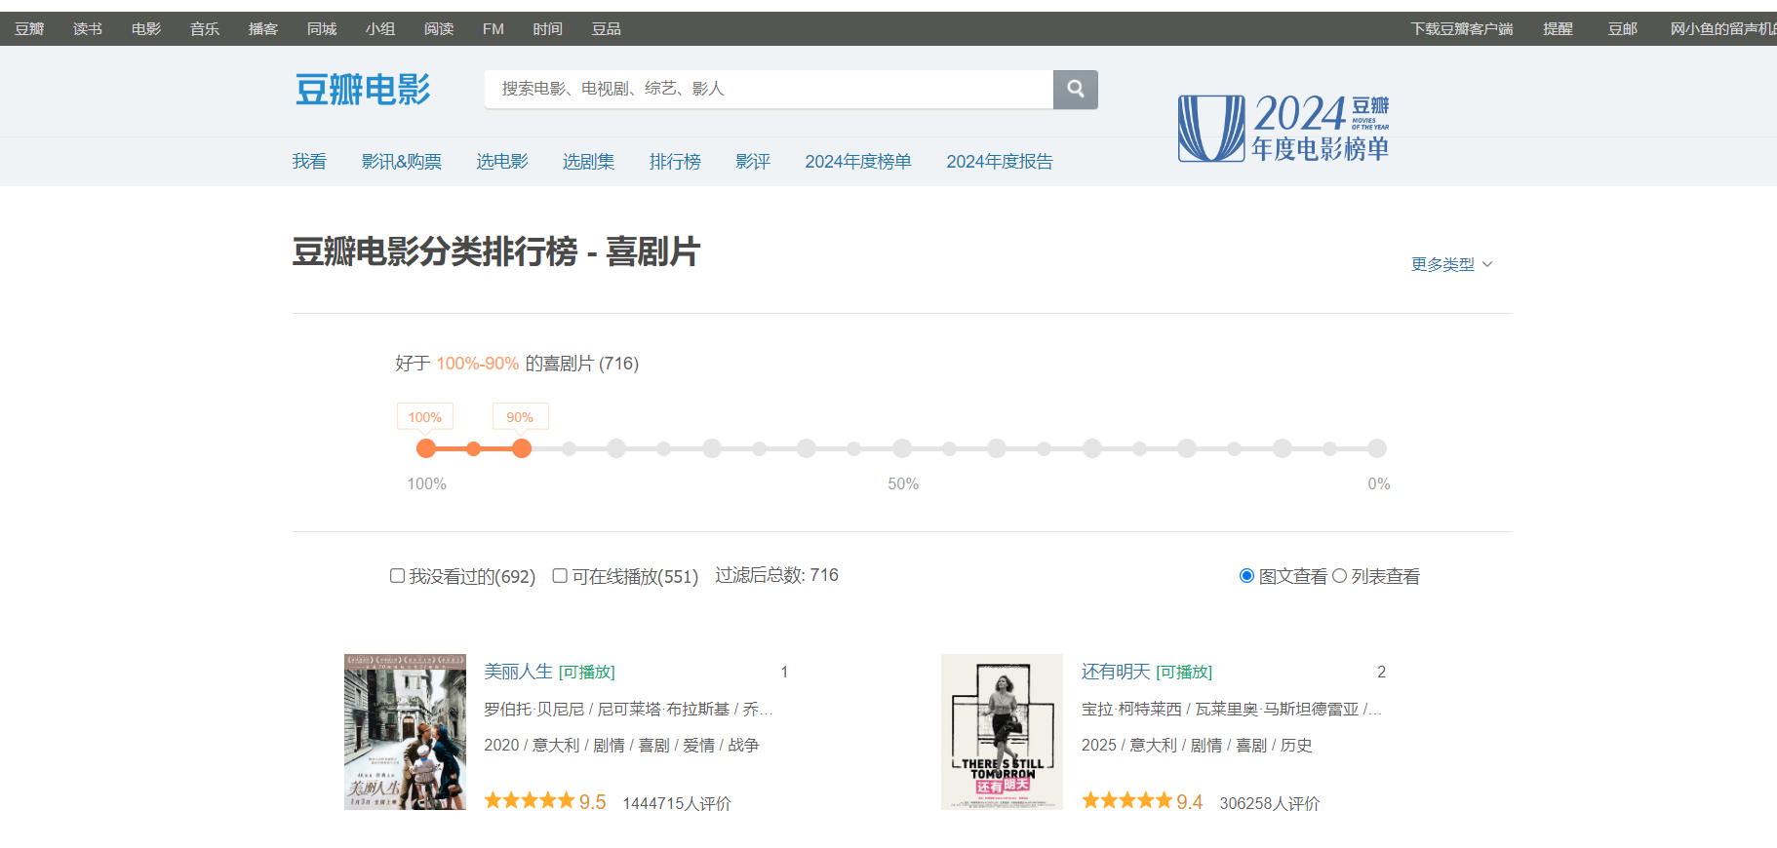Viewport: 1777px width, 848px height.
Task: Click [可播放] next to 美丽人生
Action: [x=587, y=673]
